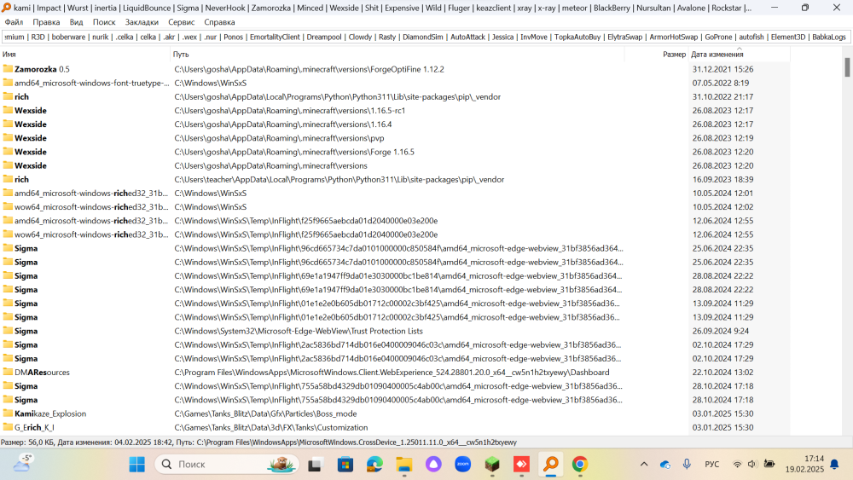Open the purple round app on the taskbar
Viewport: 853px width, 480px height.
[433, 465]
